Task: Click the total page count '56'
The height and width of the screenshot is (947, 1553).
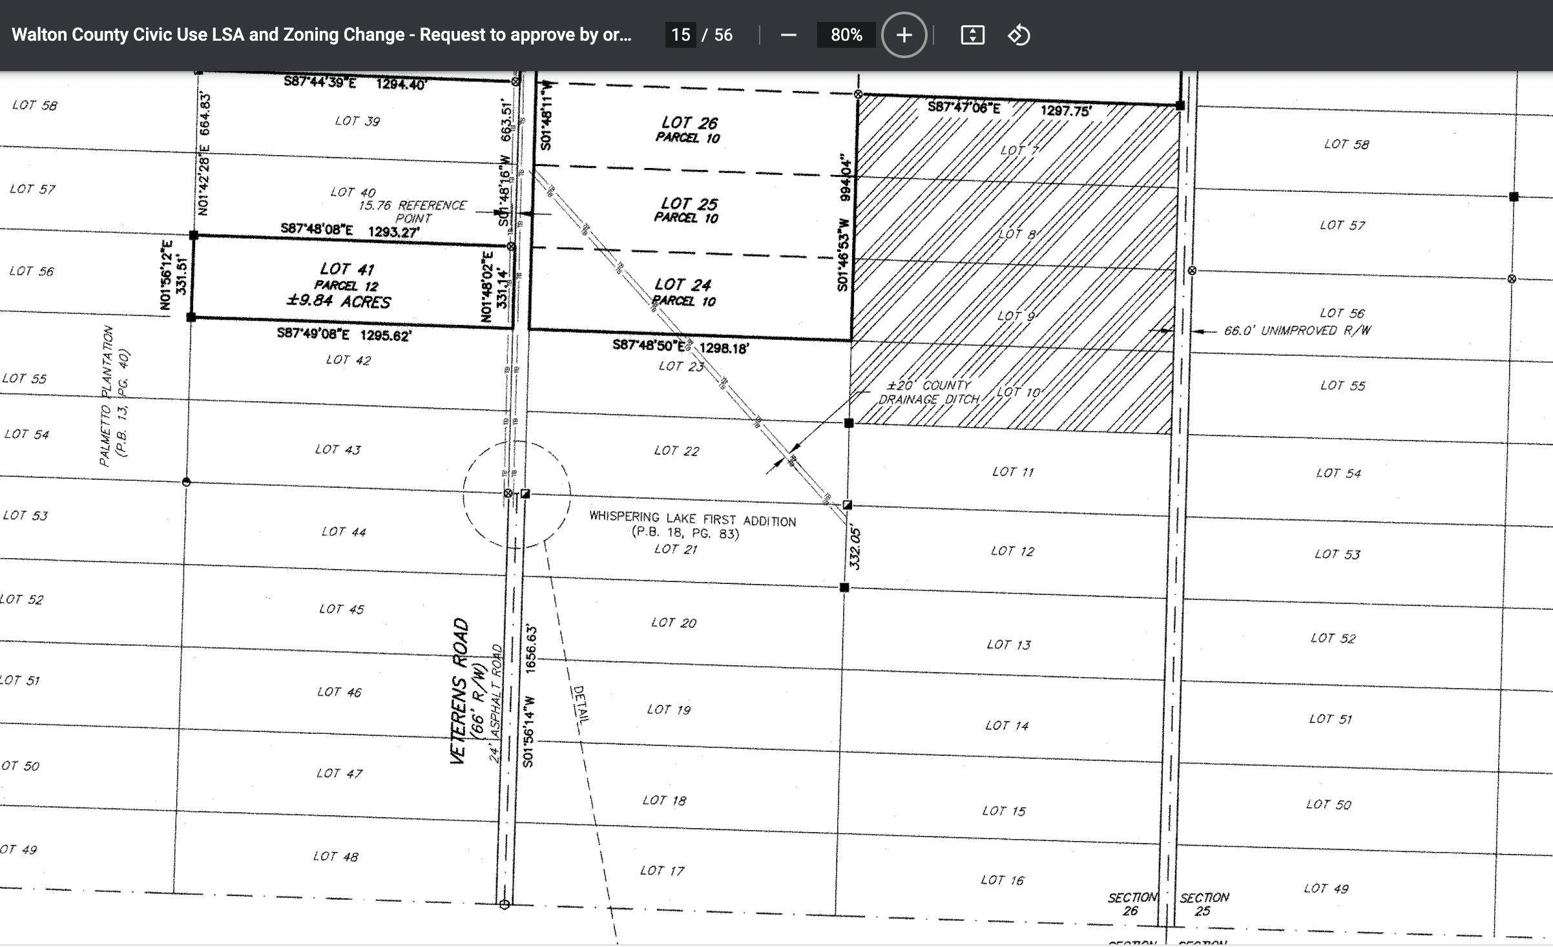Action: 723,35
